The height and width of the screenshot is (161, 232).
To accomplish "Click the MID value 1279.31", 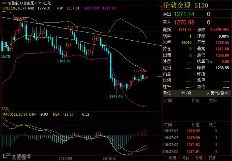I will click(44, 8).
